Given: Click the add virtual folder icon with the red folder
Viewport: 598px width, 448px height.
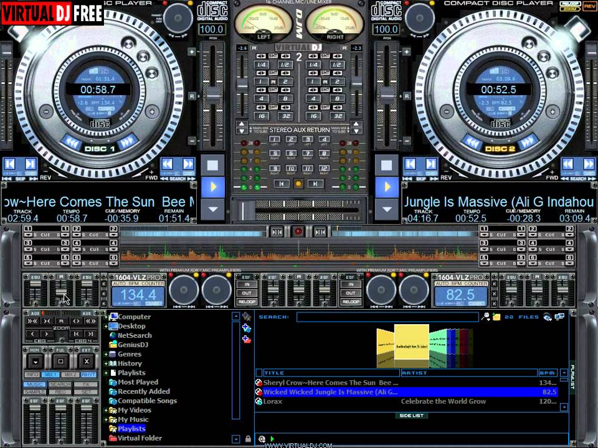Looking at the screenshot, I should [247, 339].
